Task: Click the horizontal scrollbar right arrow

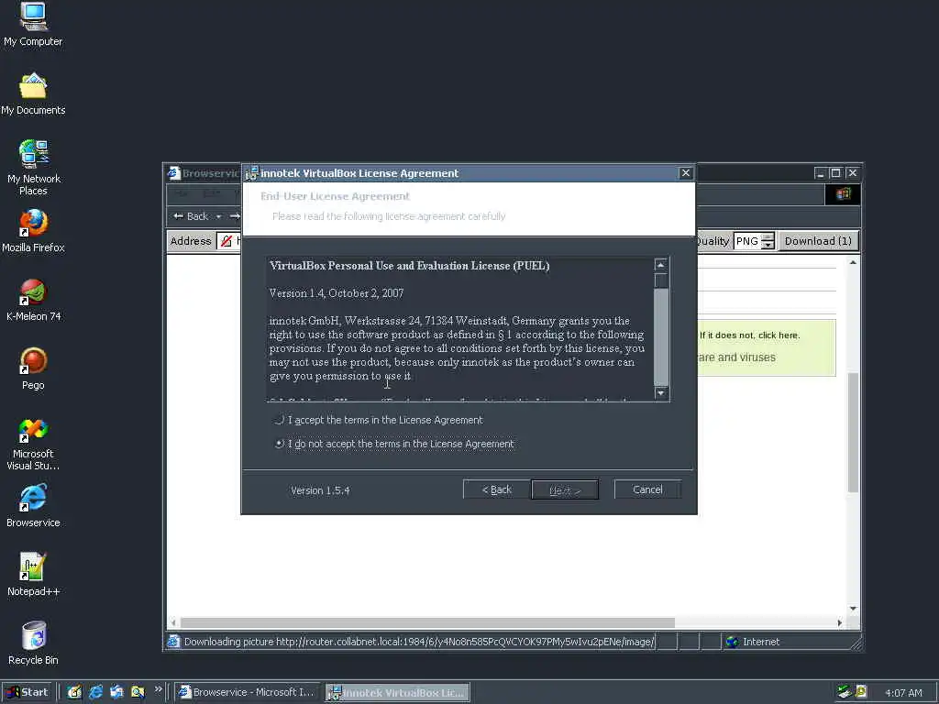Action: (840, 622)
